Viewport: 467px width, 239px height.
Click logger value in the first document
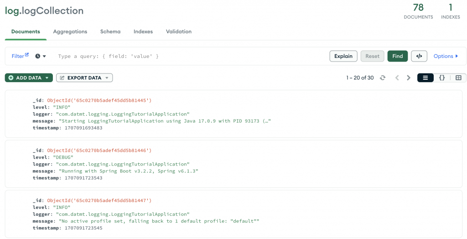point(123,114)
